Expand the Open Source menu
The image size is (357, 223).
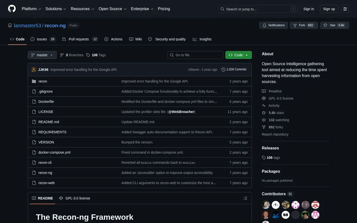click(x=112, y=9)
